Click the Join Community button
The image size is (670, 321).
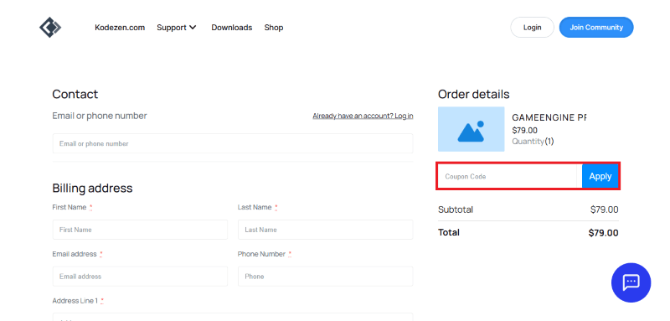coord(596,28)
